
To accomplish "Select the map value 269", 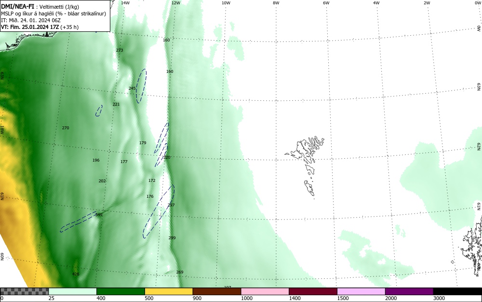I will (180, 272).
